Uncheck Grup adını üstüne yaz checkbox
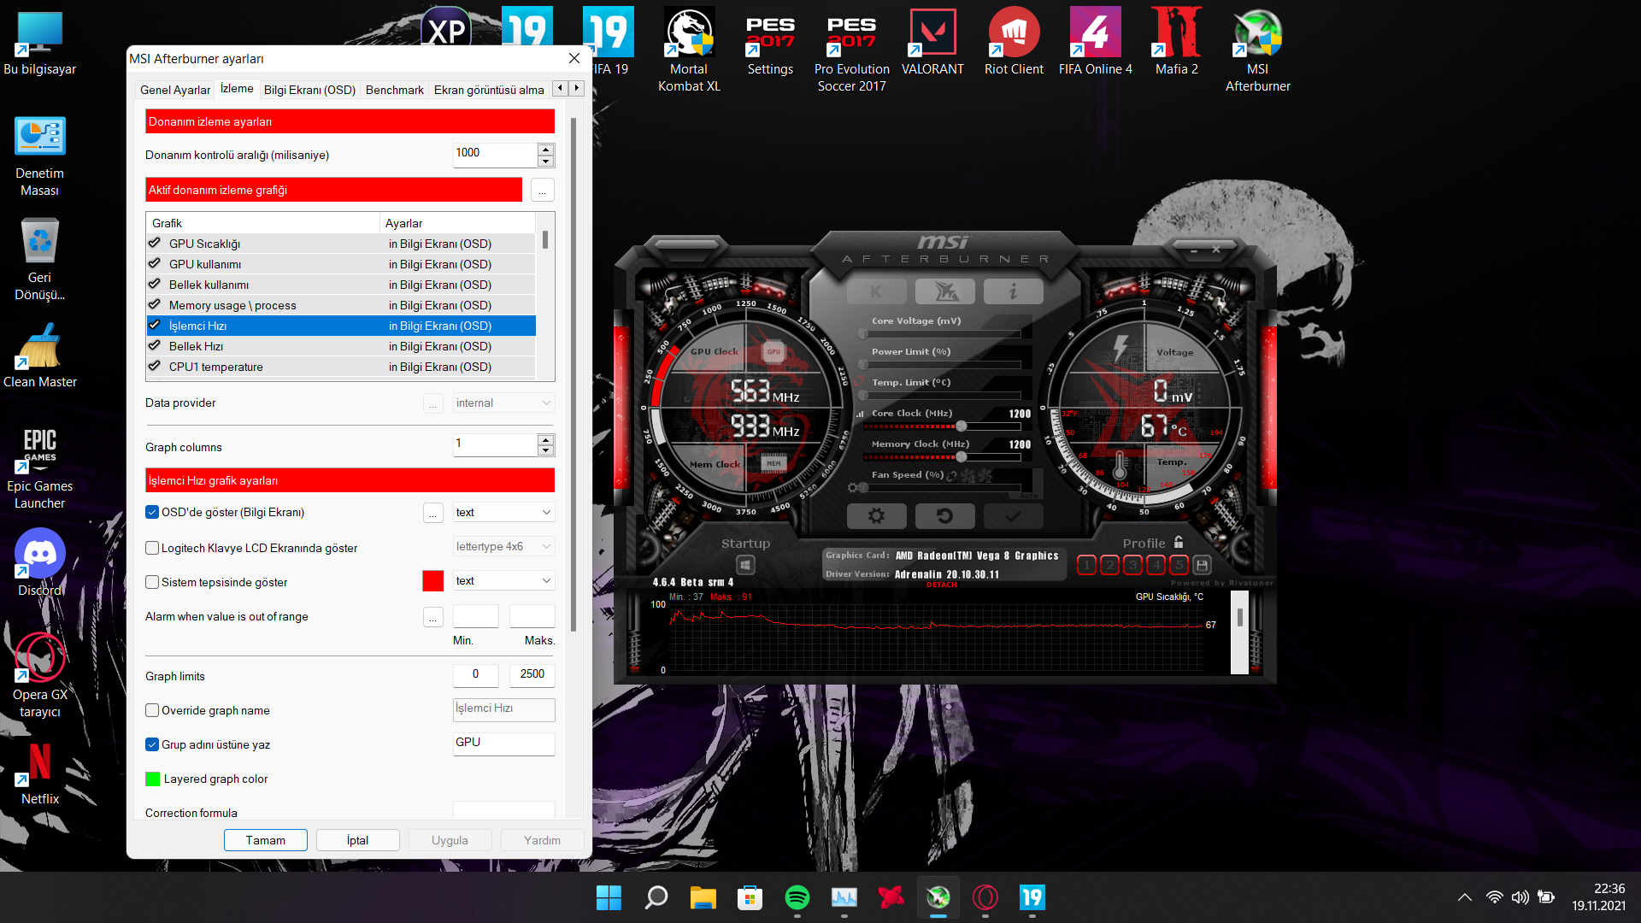1641x923 pixels. (x=152, y=744)
